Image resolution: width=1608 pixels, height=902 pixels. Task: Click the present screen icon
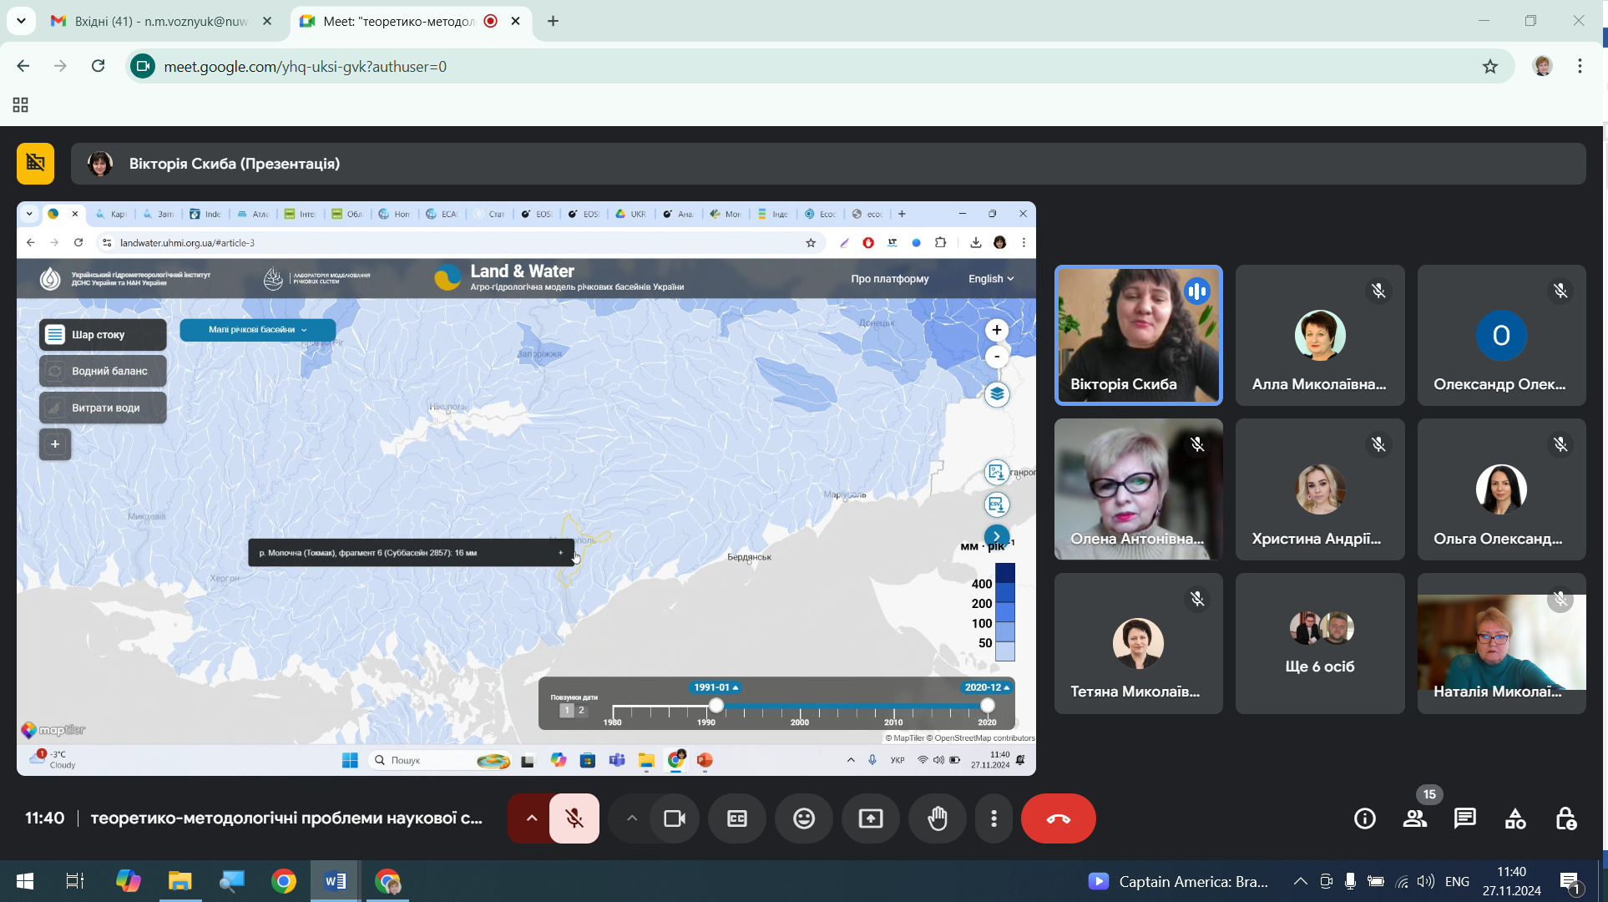pos(870,818)
